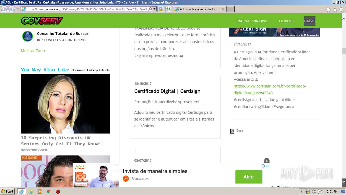346x195 pixels.
Task: Launch Chrome from the taskbar
Action: [x=49, y=191]
